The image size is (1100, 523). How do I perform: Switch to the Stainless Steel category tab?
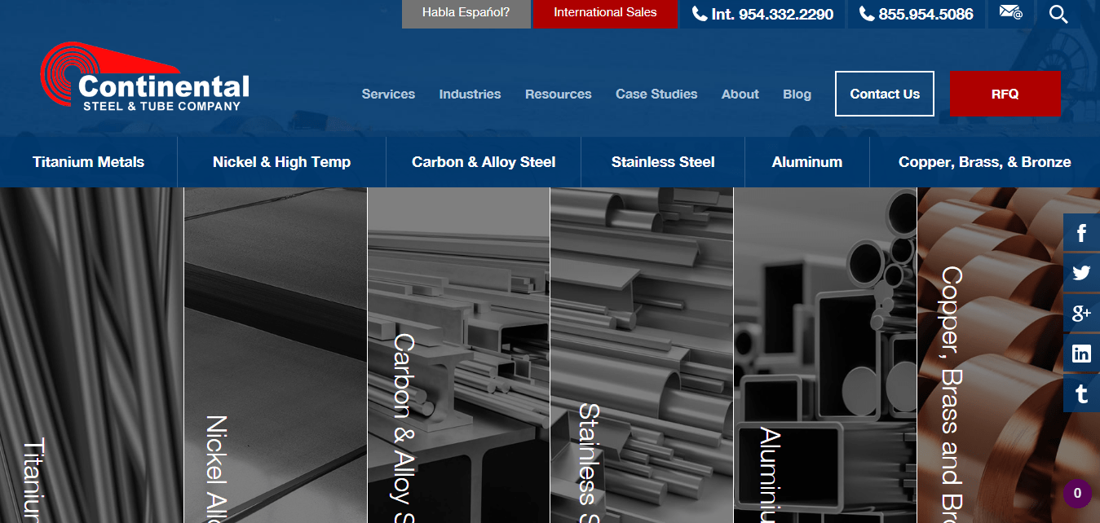(x=662, y=161)
